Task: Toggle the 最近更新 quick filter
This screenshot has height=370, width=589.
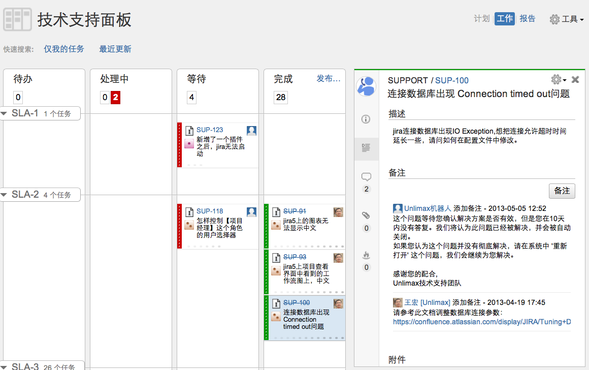Action: point(115,49)
